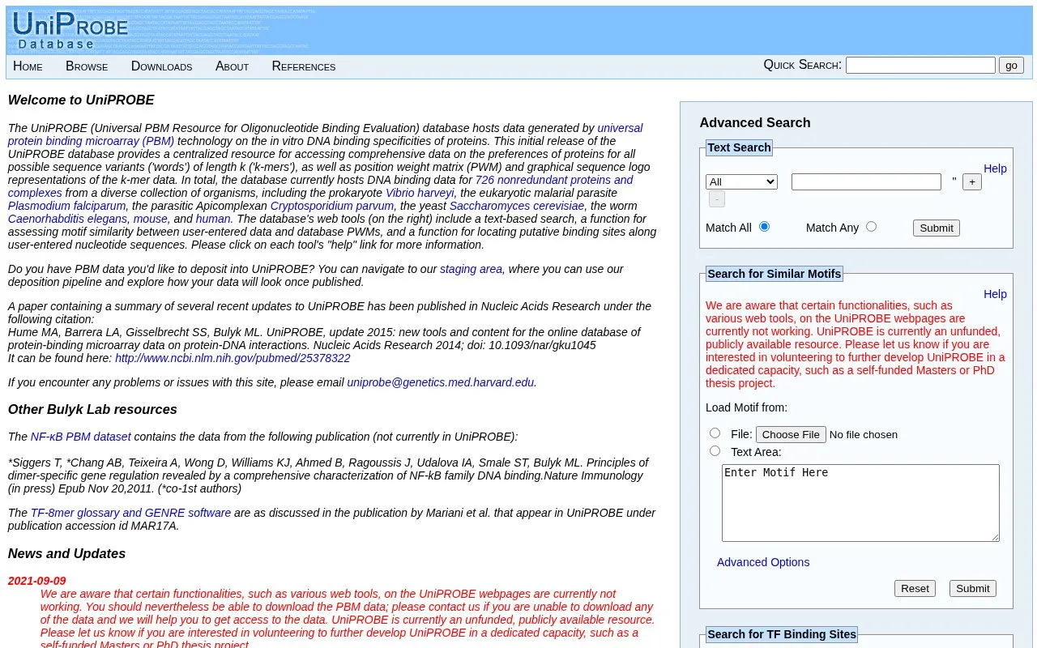The height and width of the screenshot is (648, 1037).
Task: Open Help for Search for Similar Motifs
Action: click(995, 294)
